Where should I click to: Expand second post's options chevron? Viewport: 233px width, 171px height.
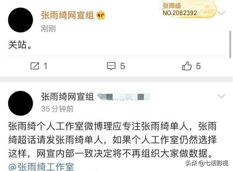click(221, 96)
